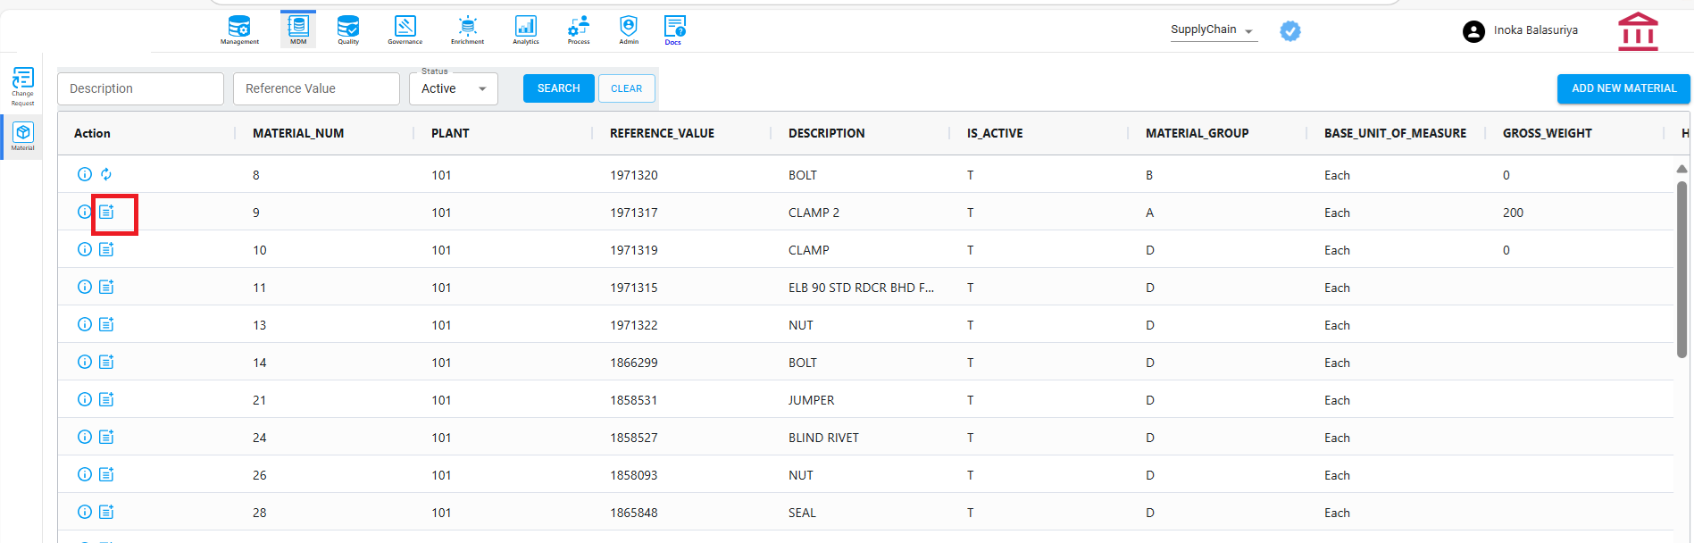Edit the SEAL row
This screenshot has height=543, width=1694.
(106, 512)
